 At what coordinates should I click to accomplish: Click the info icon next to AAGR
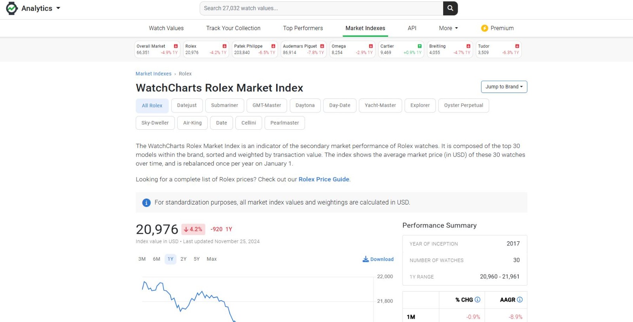[x=520, y=300]
